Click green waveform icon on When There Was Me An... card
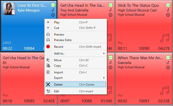This screenshot has width=173, height=106. [x=168, y=57]
